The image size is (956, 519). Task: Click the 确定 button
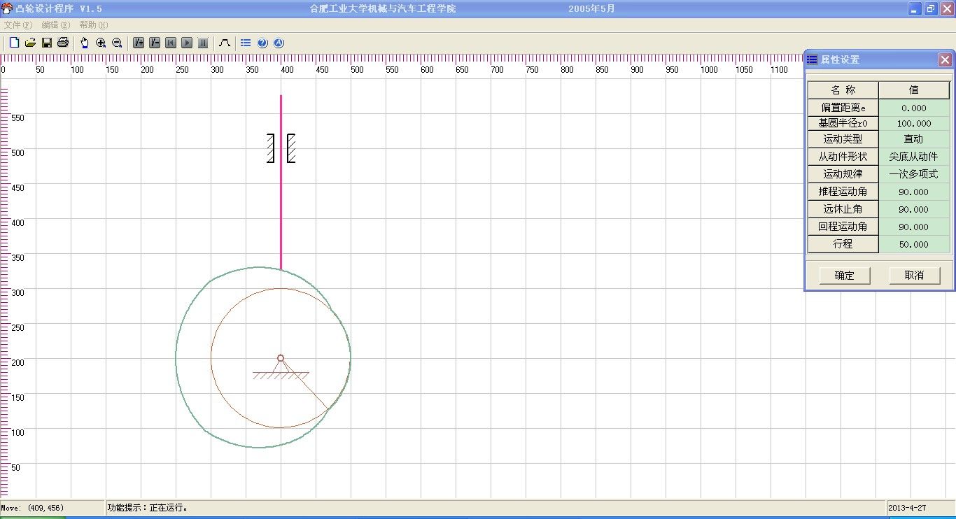point(845,276)
